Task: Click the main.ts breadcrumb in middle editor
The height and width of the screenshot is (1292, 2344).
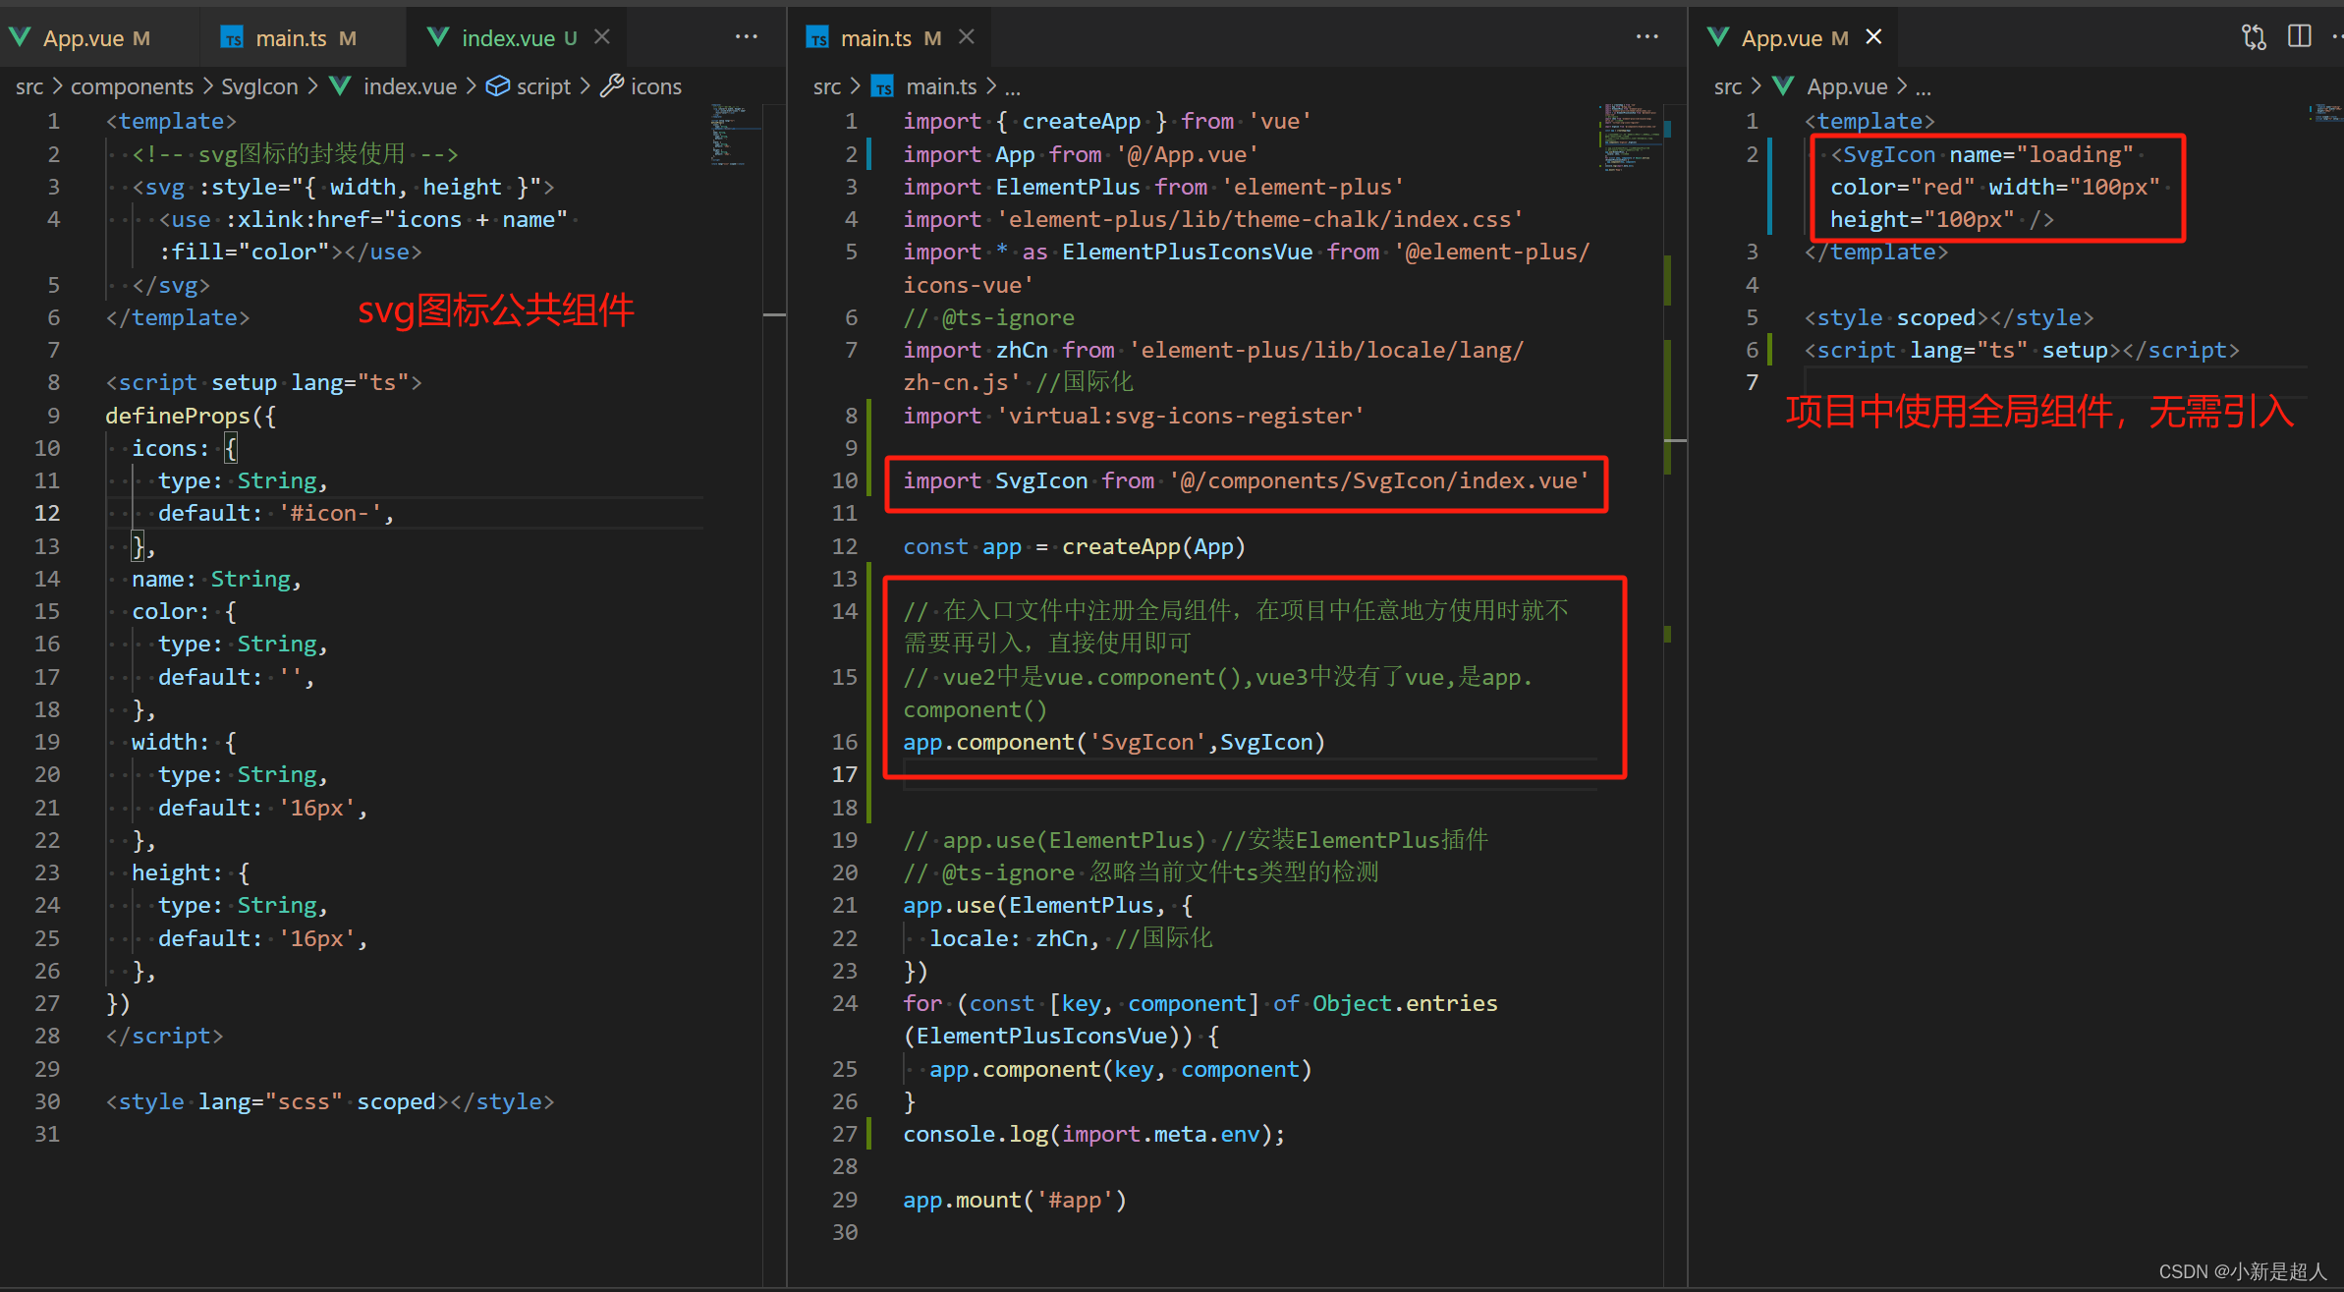Action: [940, 86]
